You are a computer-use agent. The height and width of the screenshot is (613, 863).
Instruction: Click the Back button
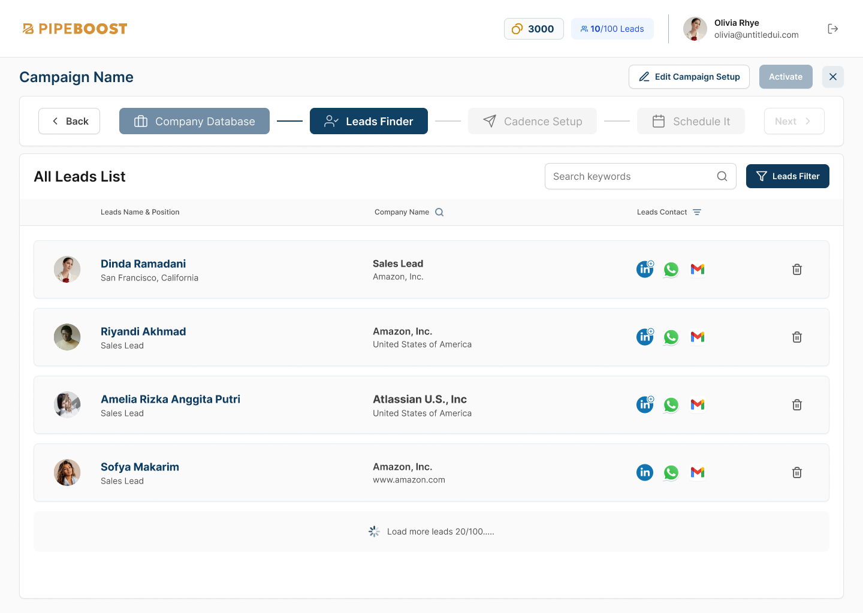point(70,121)
